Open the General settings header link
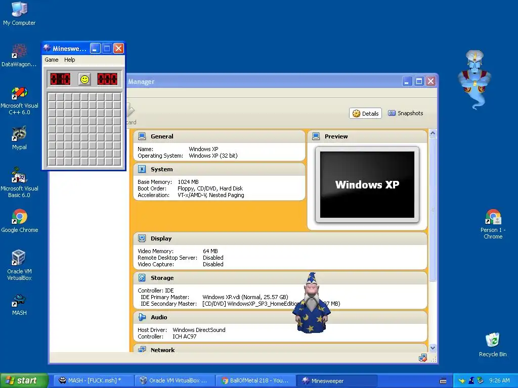Screen dimensions: 518x388 click(162, 136)
